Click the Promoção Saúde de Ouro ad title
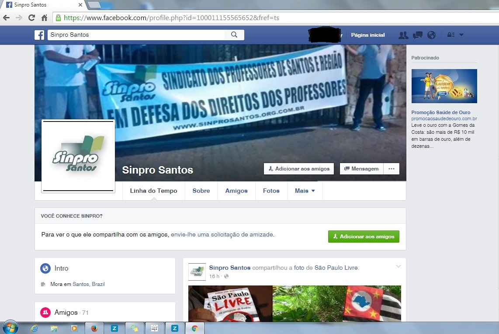 [441, 112]
